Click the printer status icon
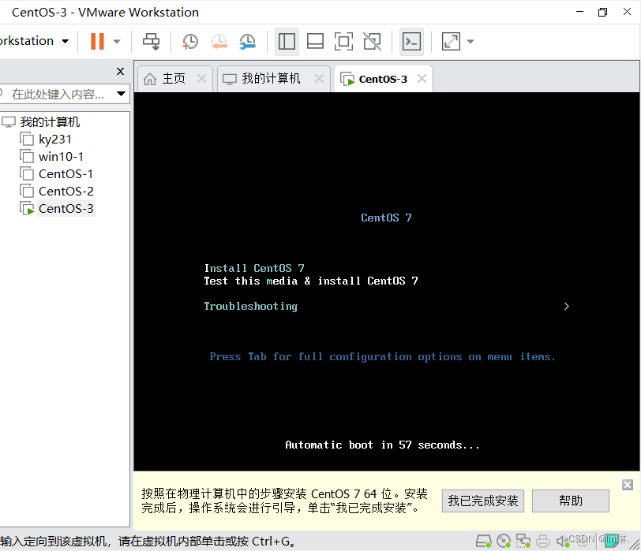The height and width of the screenshot is (551, 641). (543, 542)
